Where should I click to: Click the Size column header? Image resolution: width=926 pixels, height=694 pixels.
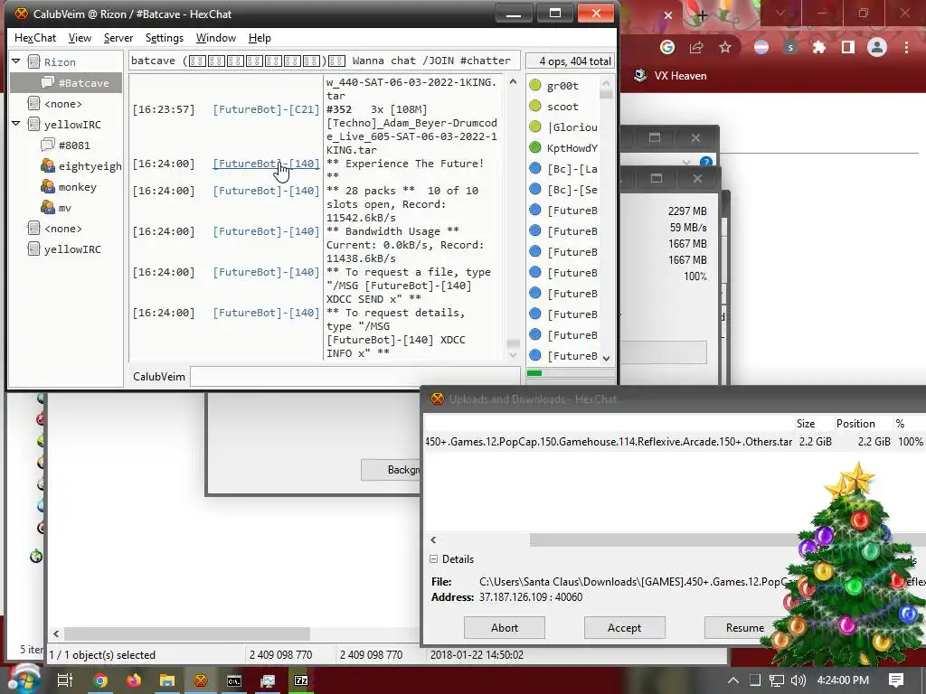point(806,424)
